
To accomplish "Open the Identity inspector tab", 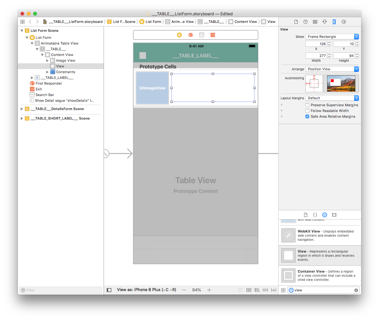I will point(315,22).
